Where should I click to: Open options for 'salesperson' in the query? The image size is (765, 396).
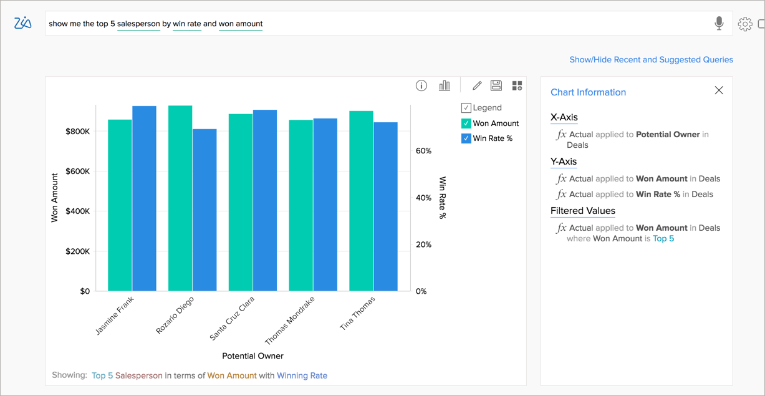point(138,23)
